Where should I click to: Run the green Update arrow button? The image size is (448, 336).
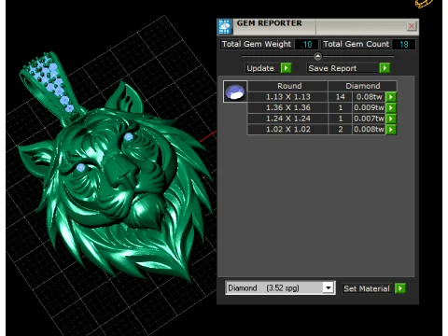tap(286, 68)
